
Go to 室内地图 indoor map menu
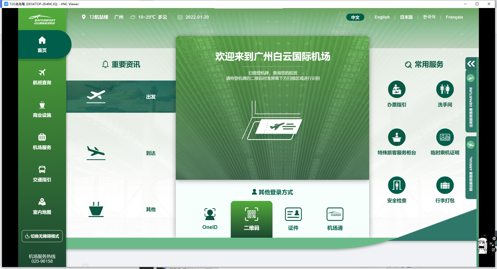(x=42, y=206)
